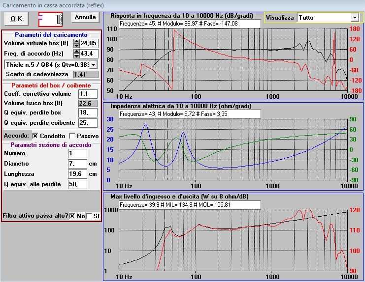Click the Scarto di cedevolezza value 1,41
This screenshot has height=282, width=365.
point(86,75)
